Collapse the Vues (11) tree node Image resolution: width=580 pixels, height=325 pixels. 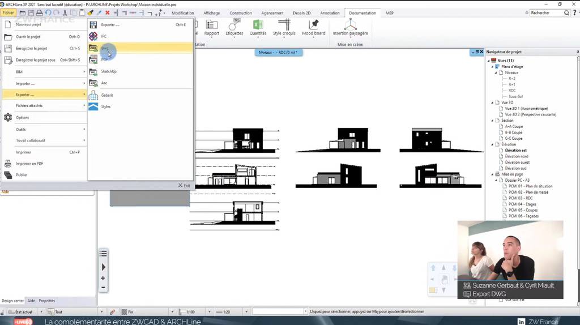[489, 61]
